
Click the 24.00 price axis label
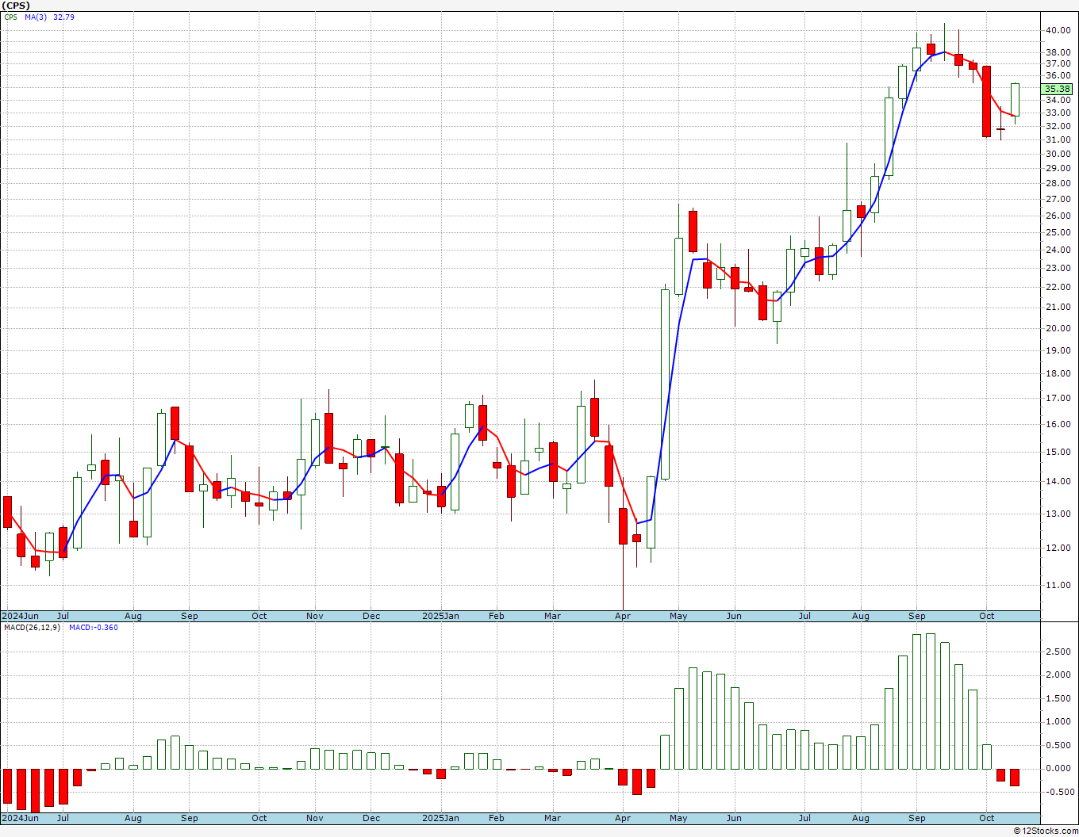1058,250
